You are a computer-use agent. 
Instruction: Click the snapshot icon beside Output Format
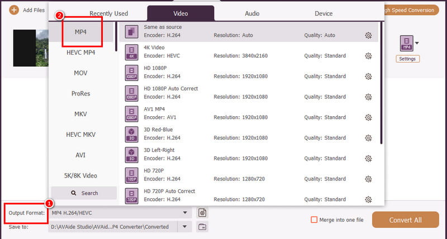pyautogui.click(x=203, y=213)
